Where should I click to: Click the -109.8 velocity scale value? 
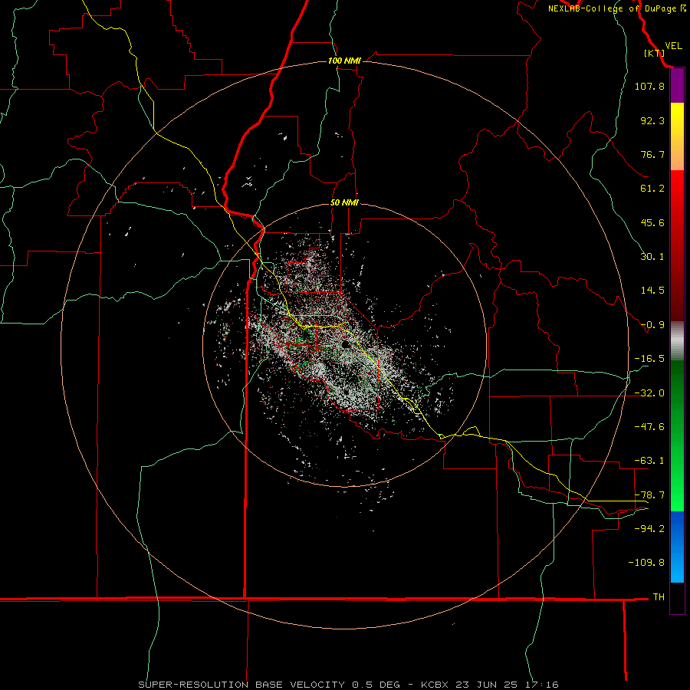(646, 563)
